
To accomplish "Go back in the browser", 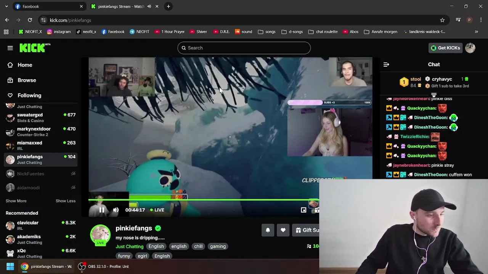I will [x=7, y=20].
